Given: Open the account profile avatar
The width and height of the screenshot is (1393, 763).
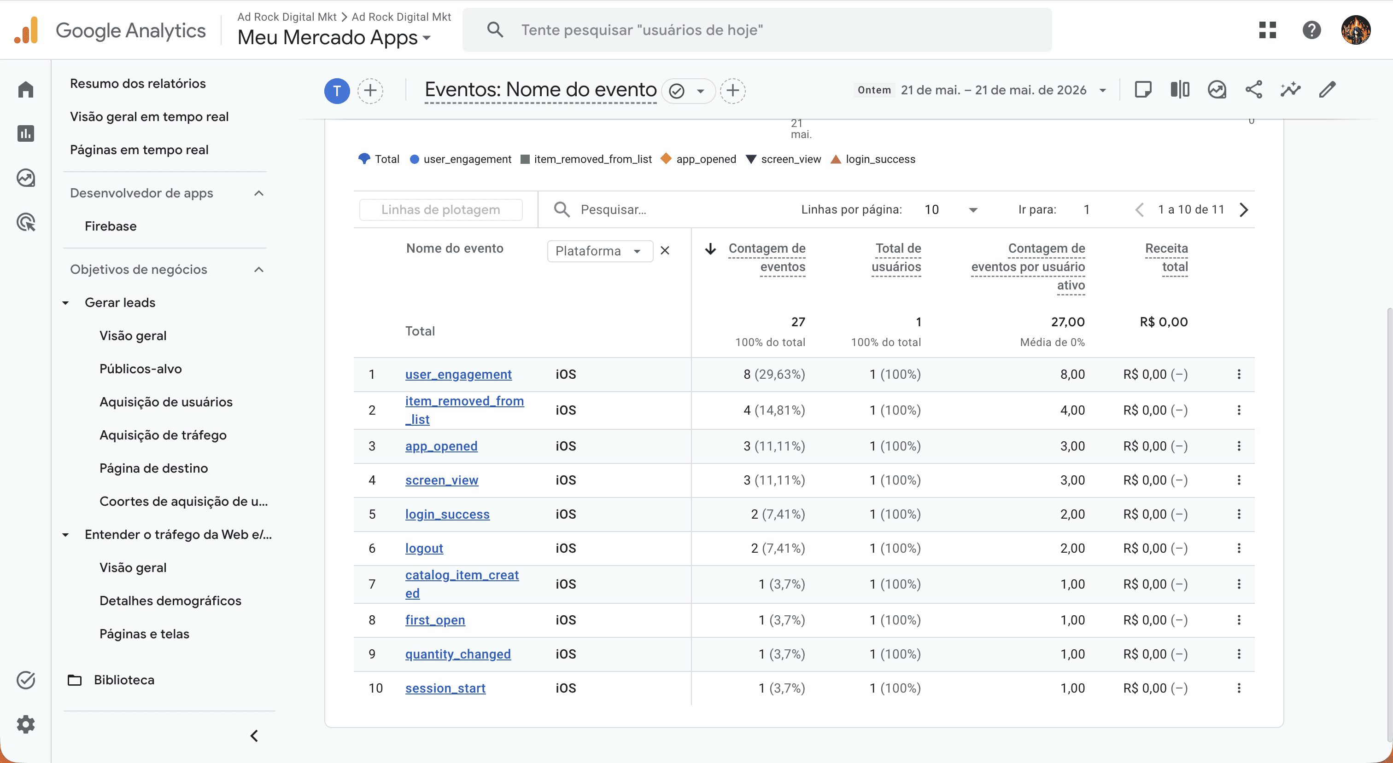Looking at the screenshot, I should click(x=1356, y=30).
